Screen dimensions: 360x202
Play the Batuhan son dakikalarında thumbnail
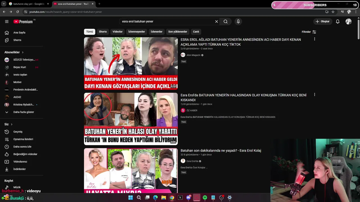[131, 171]
